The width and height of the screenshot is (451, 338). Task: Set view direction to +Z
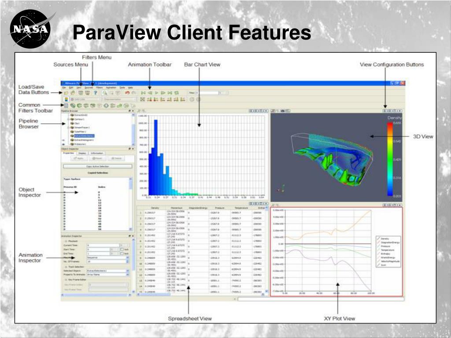click(176, 99)
